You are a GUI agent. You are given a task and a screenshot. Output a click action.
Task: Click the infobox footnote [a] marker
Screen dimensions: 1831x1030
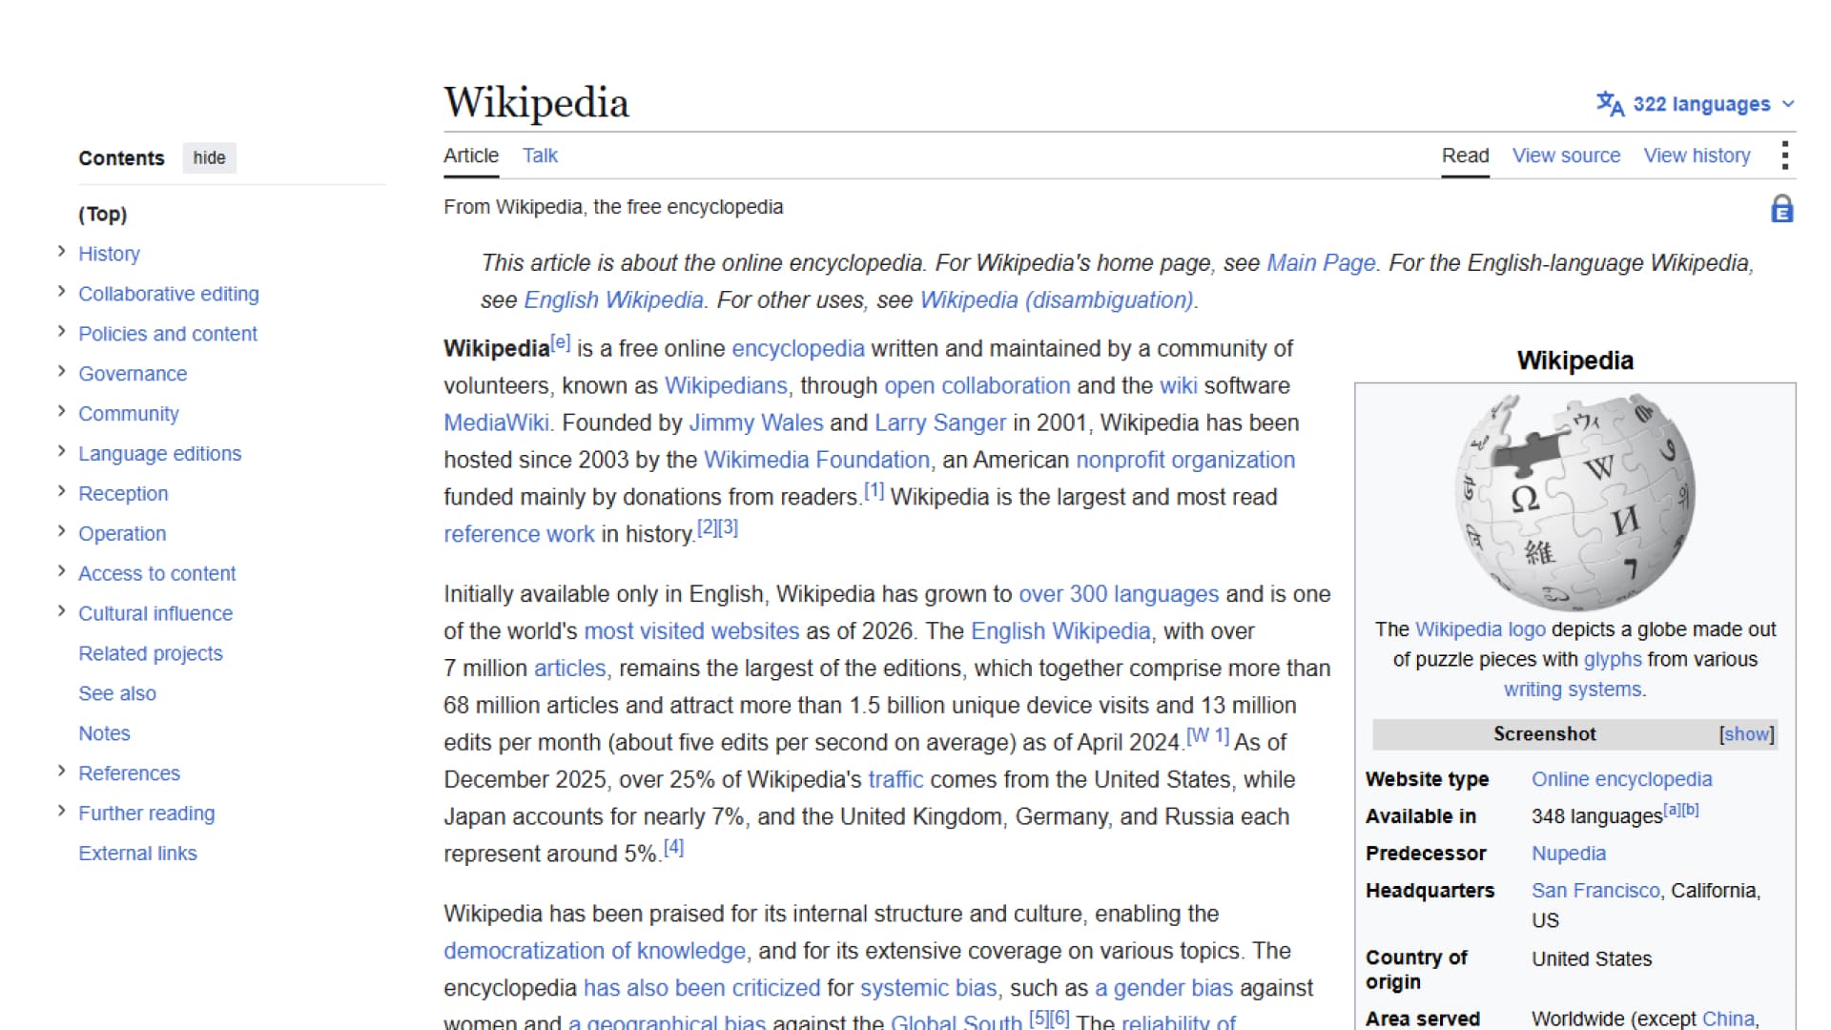point(1672,810)
